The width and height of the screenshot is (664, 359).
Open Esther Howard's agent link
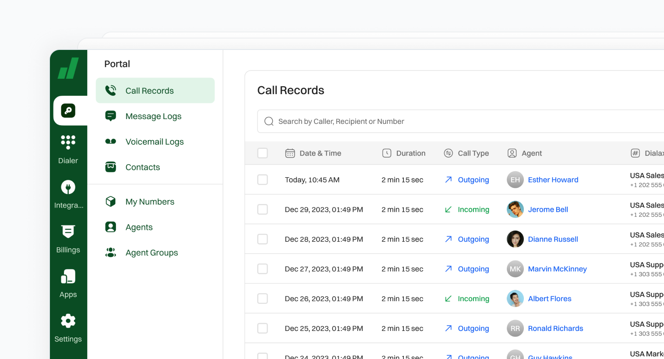(x=553, y=179)
